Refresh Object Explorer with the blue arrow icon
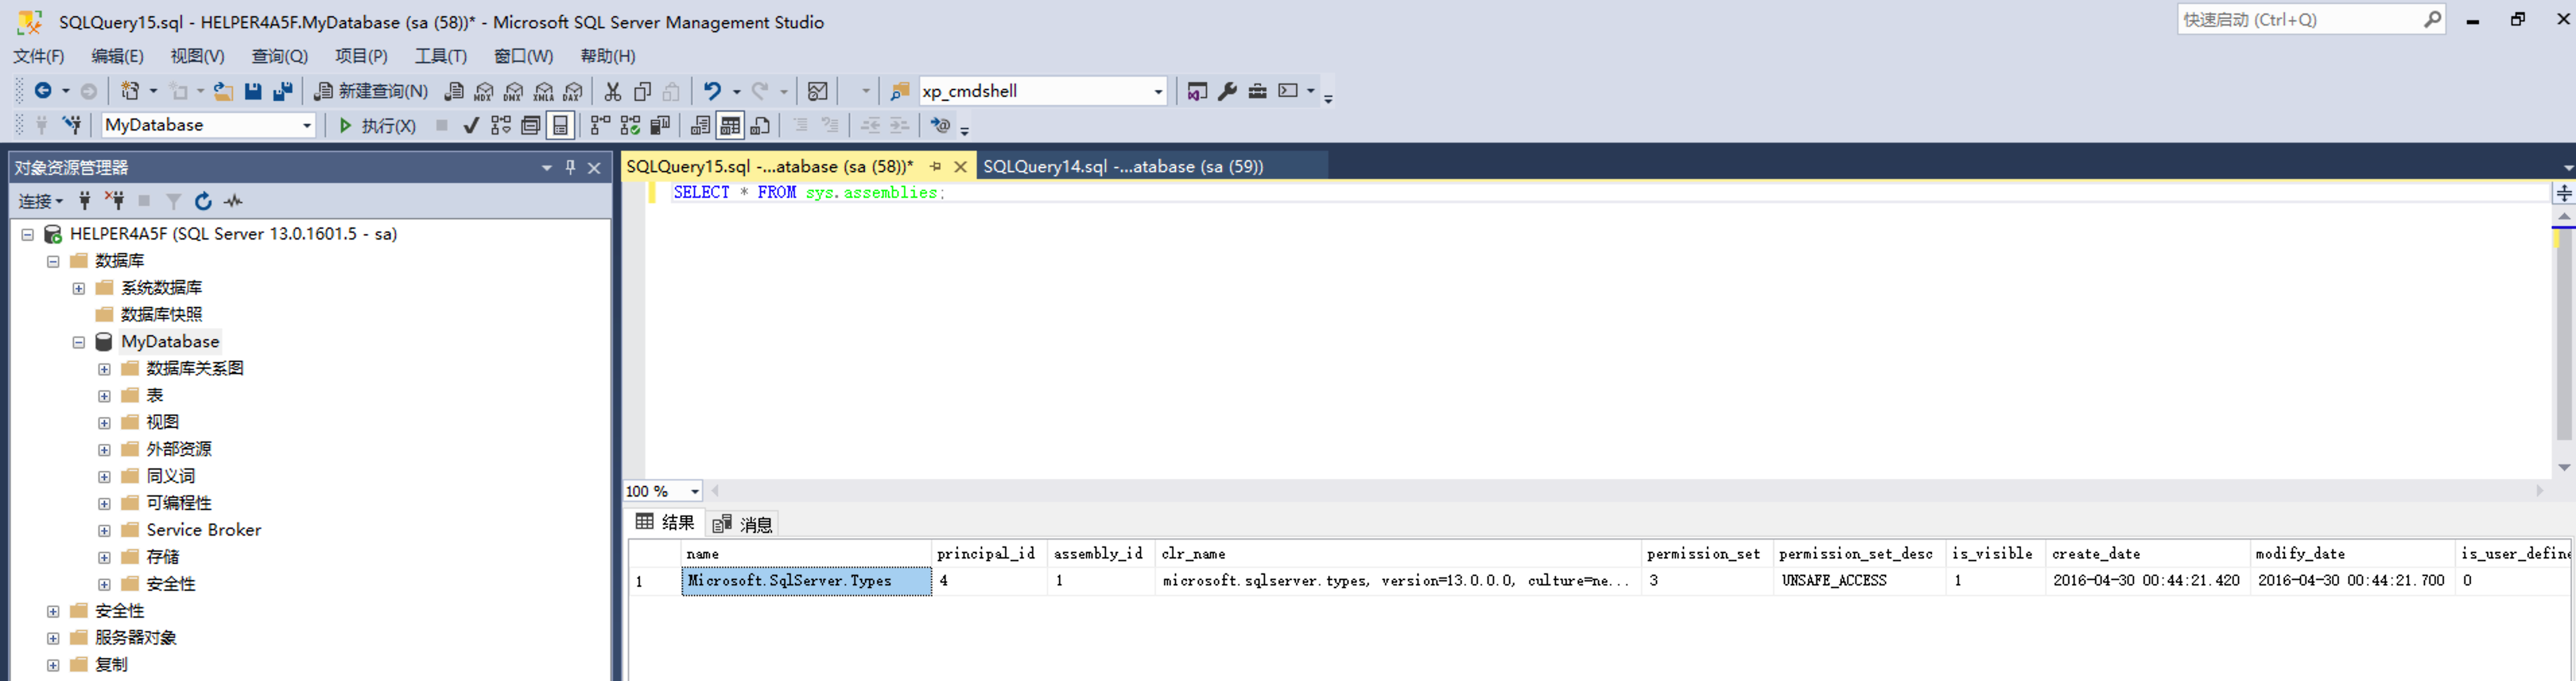 (203, 202)
